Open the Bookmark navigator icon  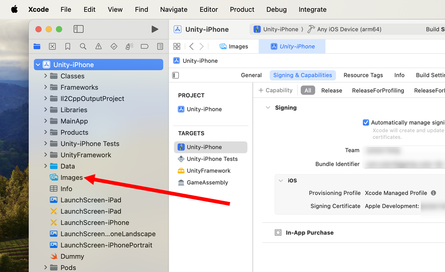point(68,46)
